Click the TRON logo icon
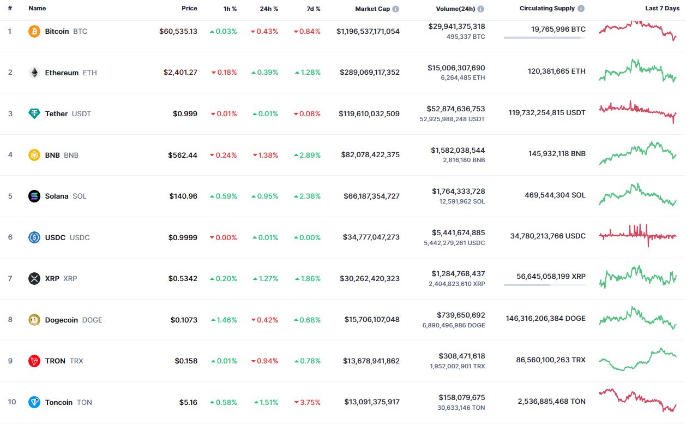This screenshot has width=692, height=424. [x=34, y=361]
